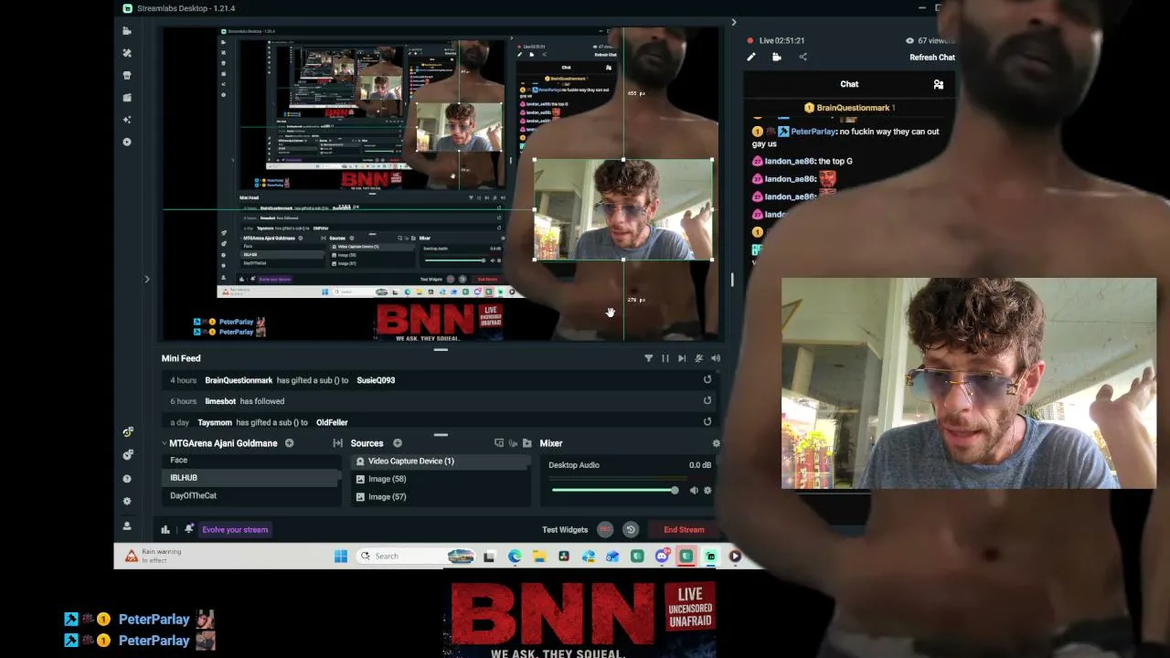
Task: Open the help question mark icon in the sidebar
Action: click(x=127, y=478)
